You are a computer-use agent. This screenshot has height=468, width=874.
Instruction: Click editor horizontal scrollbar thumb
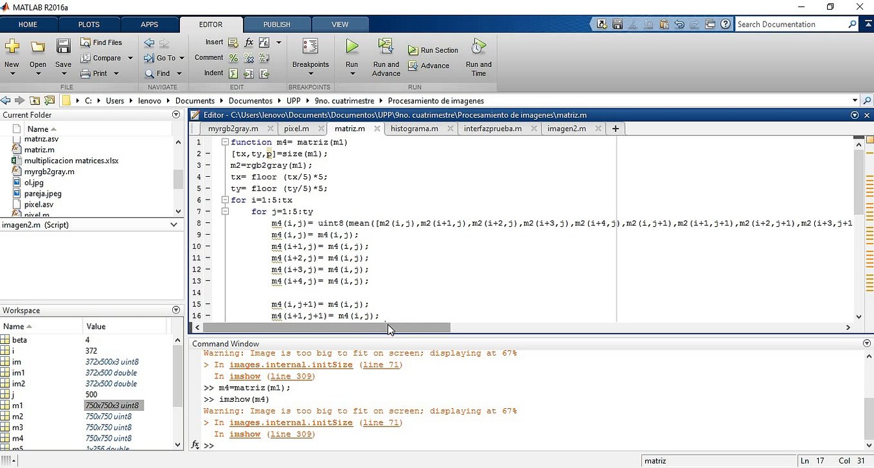point(326,328)
